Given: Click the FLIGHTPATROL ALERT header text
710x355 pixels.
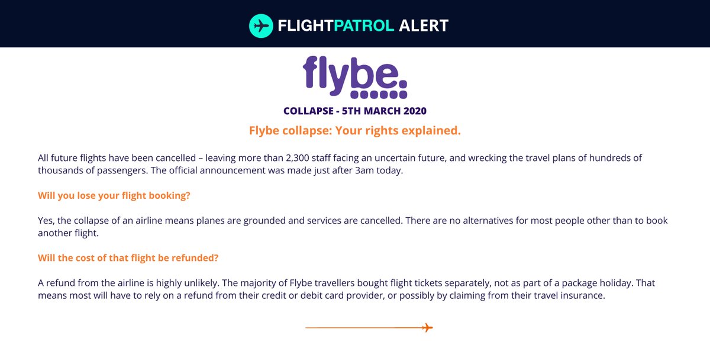Looking at the screenshot, I should tap(363, 25).
